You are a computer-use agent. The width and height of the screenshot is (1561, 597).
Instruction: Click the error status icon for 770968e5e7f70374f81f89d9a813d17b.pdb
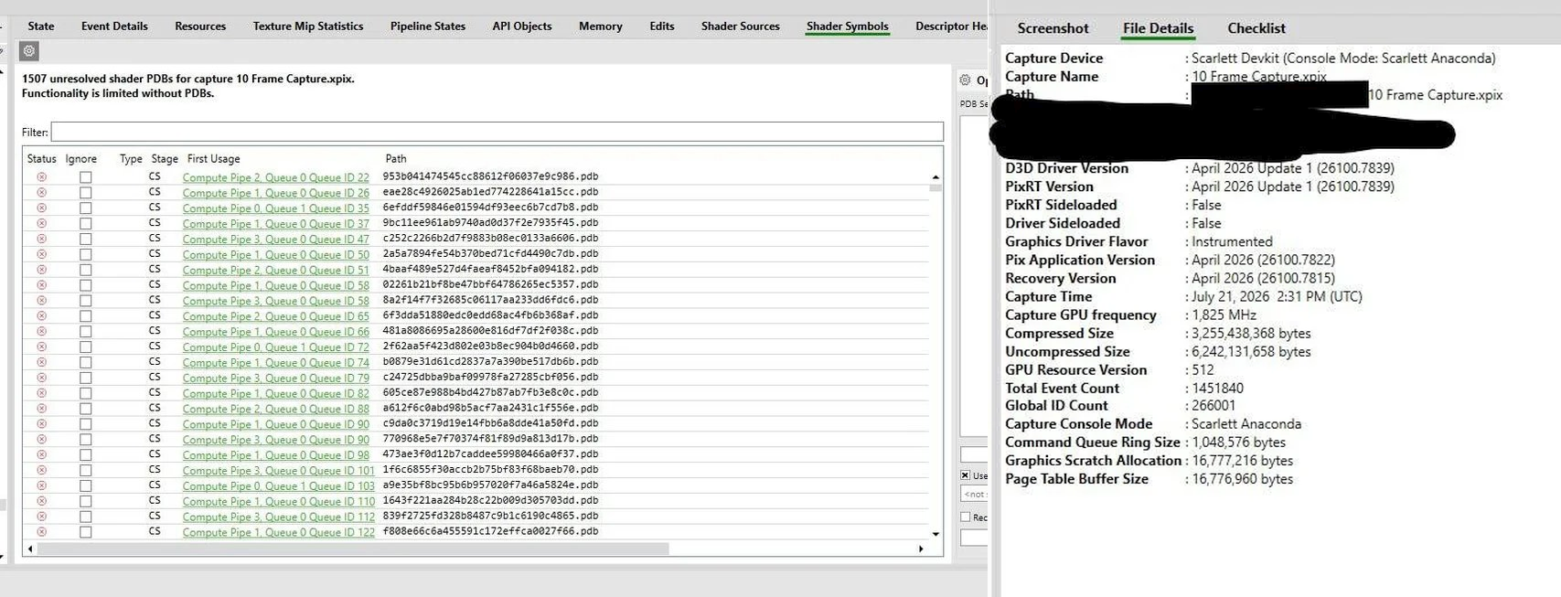pyautogui.click(x=41, y=439)
